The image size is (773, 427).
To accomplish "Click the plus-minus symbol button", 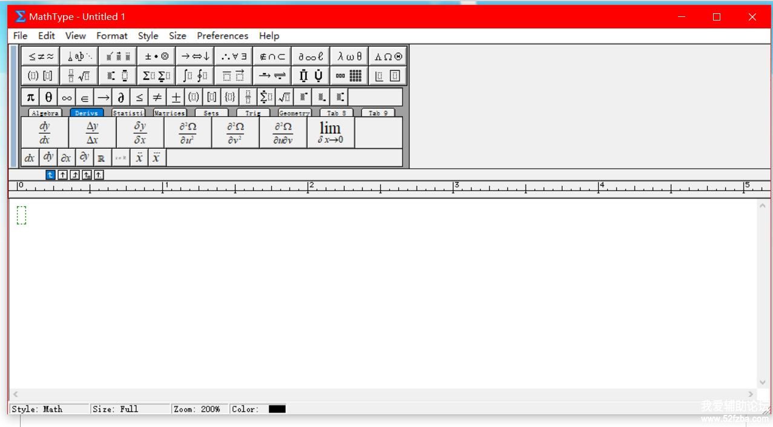I will [176, 97].
